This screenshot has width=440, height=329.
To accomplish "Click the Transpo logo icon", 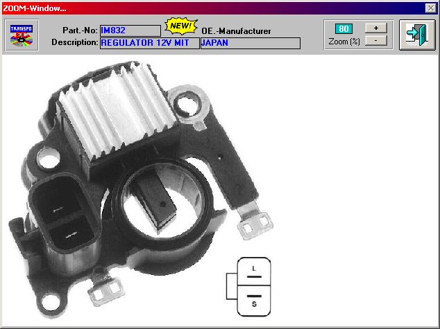I will [x=22, y=35].
